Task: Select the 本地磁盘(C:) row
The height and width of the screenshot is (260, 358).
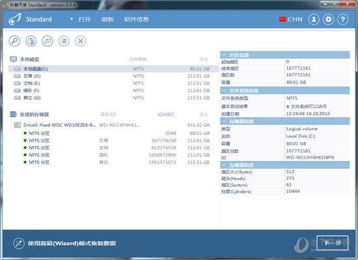Action: point(113,69)
